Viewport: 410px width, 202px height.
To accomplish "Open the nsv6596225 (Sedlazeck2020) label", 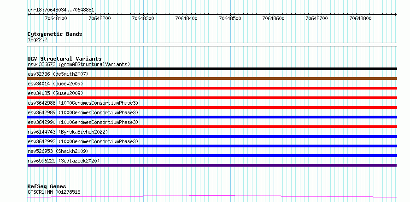I will (64, 161).
